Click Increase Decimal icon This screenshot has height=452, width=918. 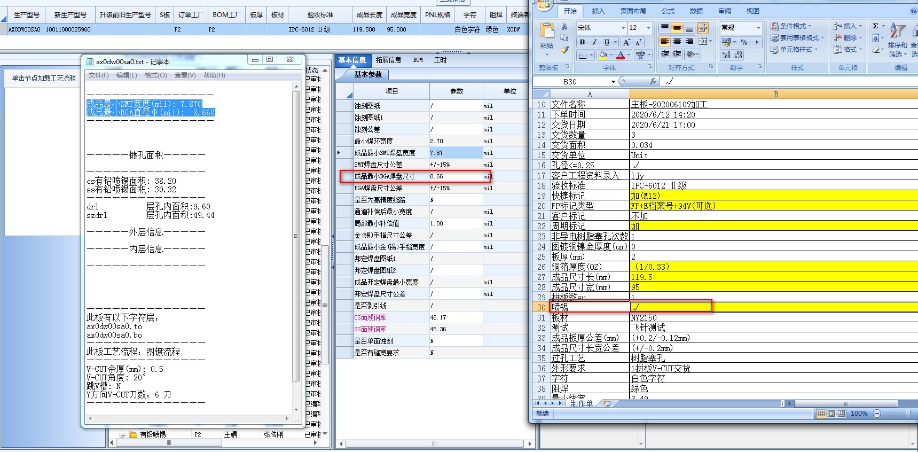[726, 55]
